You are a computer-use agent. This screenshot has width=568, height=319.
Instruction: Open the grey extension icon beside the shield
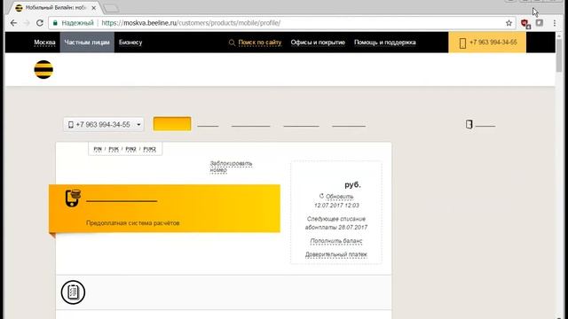[x=540, y=23]
